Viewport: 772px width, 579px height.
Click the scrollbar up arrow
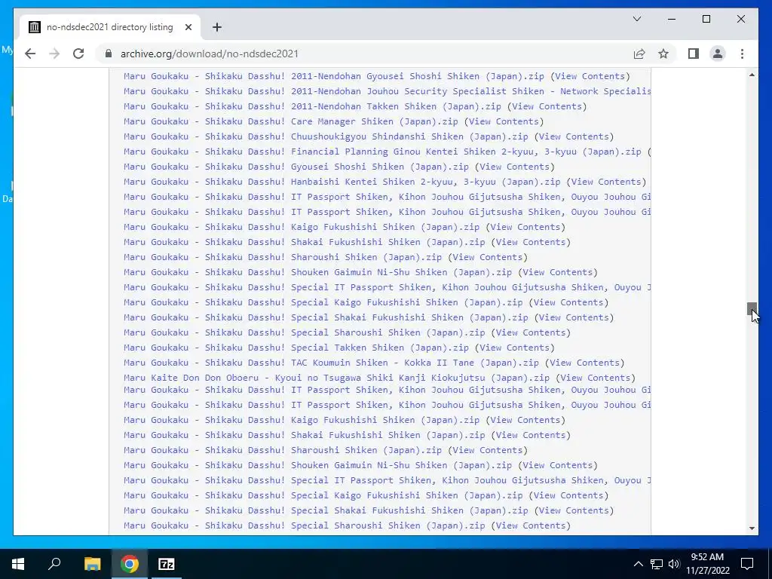pyautogui.click(x=752, y=75)
